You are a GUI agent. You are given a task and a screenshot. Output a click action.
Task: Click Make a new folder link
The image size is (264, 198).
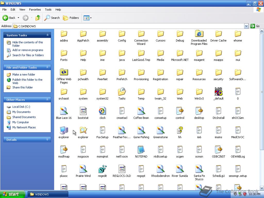(x=24, y=75)
